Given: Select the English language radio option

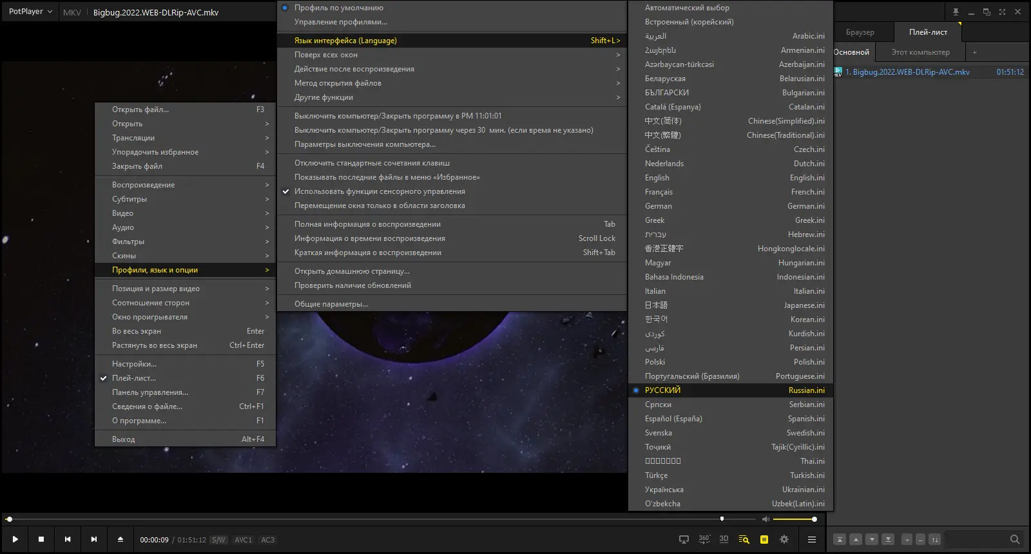Looking at the screenshot, I should pyautogui.click(x=657, y=178).
